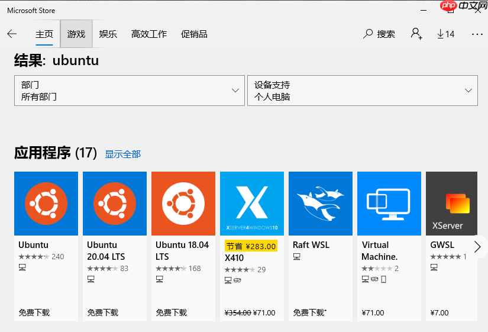Screen dimensions: 488x332
Task: Click the Ubuntu app title
Action: click(x=33, y=245)
